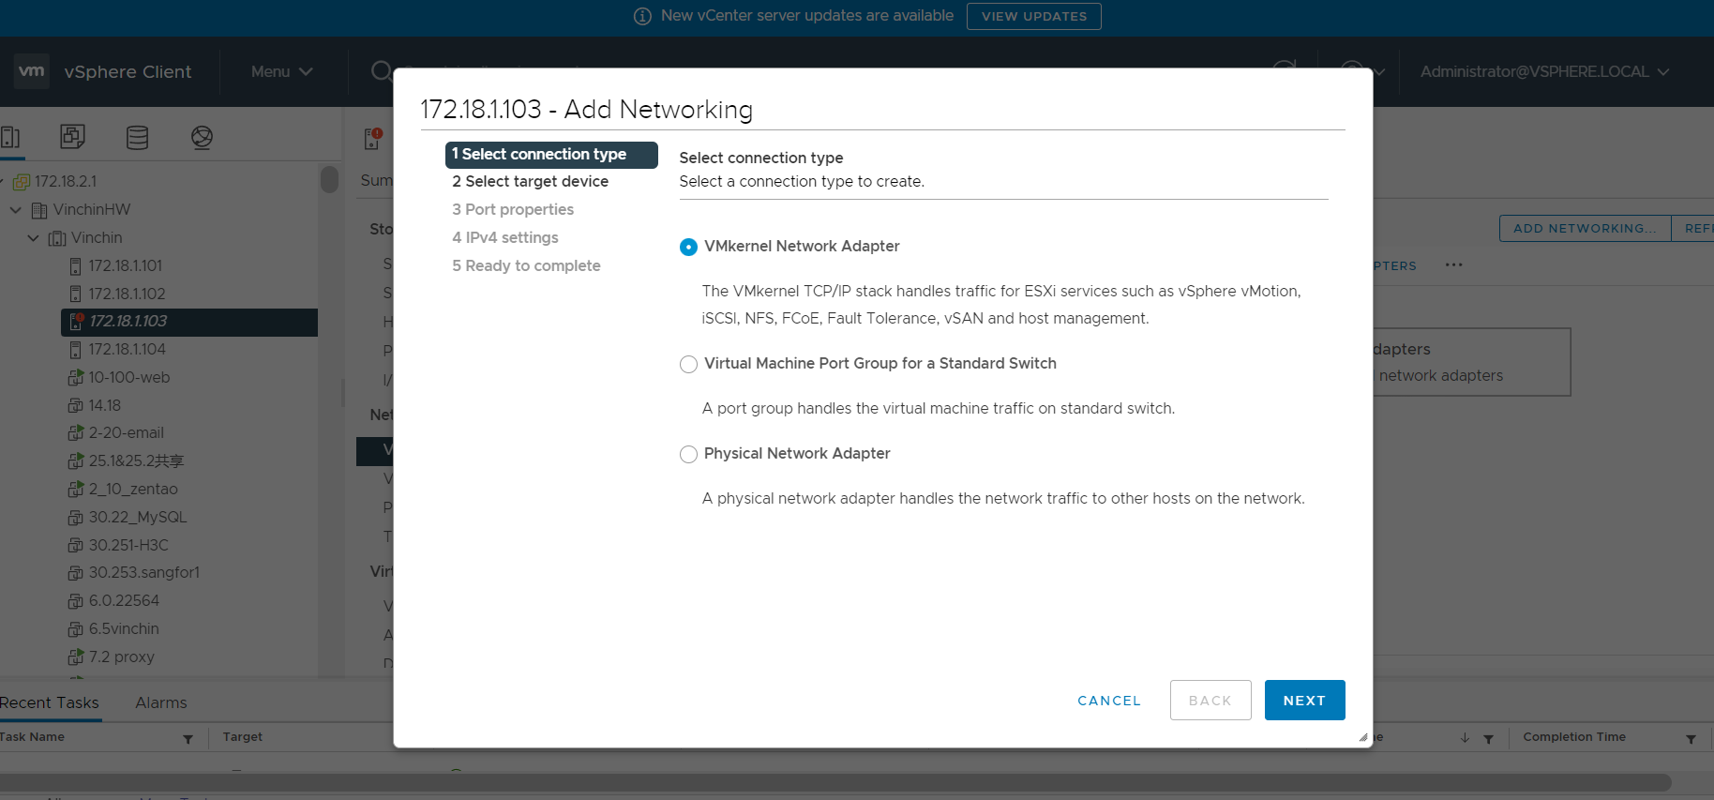The height and width of the screenshot is (800, 1714).
Task: Collapse the VinchinHW datacenter tree node
Action: coord(16,210)
